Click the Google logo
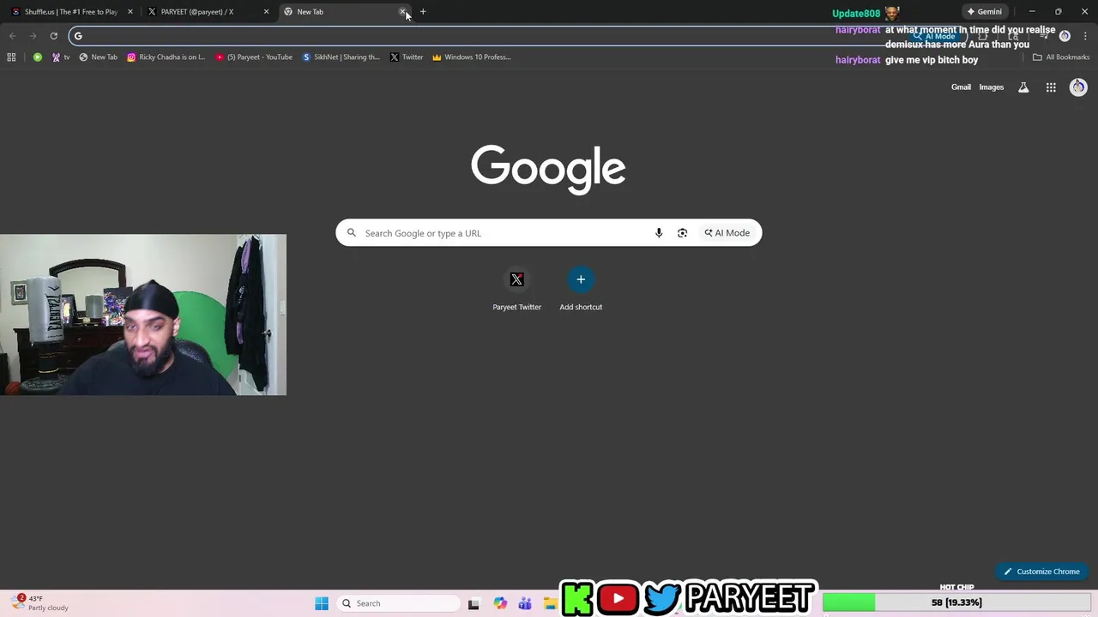The image size is (1098, 617). (x=548, y=169)
